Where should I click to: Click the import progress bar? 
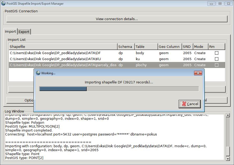pyautogui.click(x=119, y=89)
